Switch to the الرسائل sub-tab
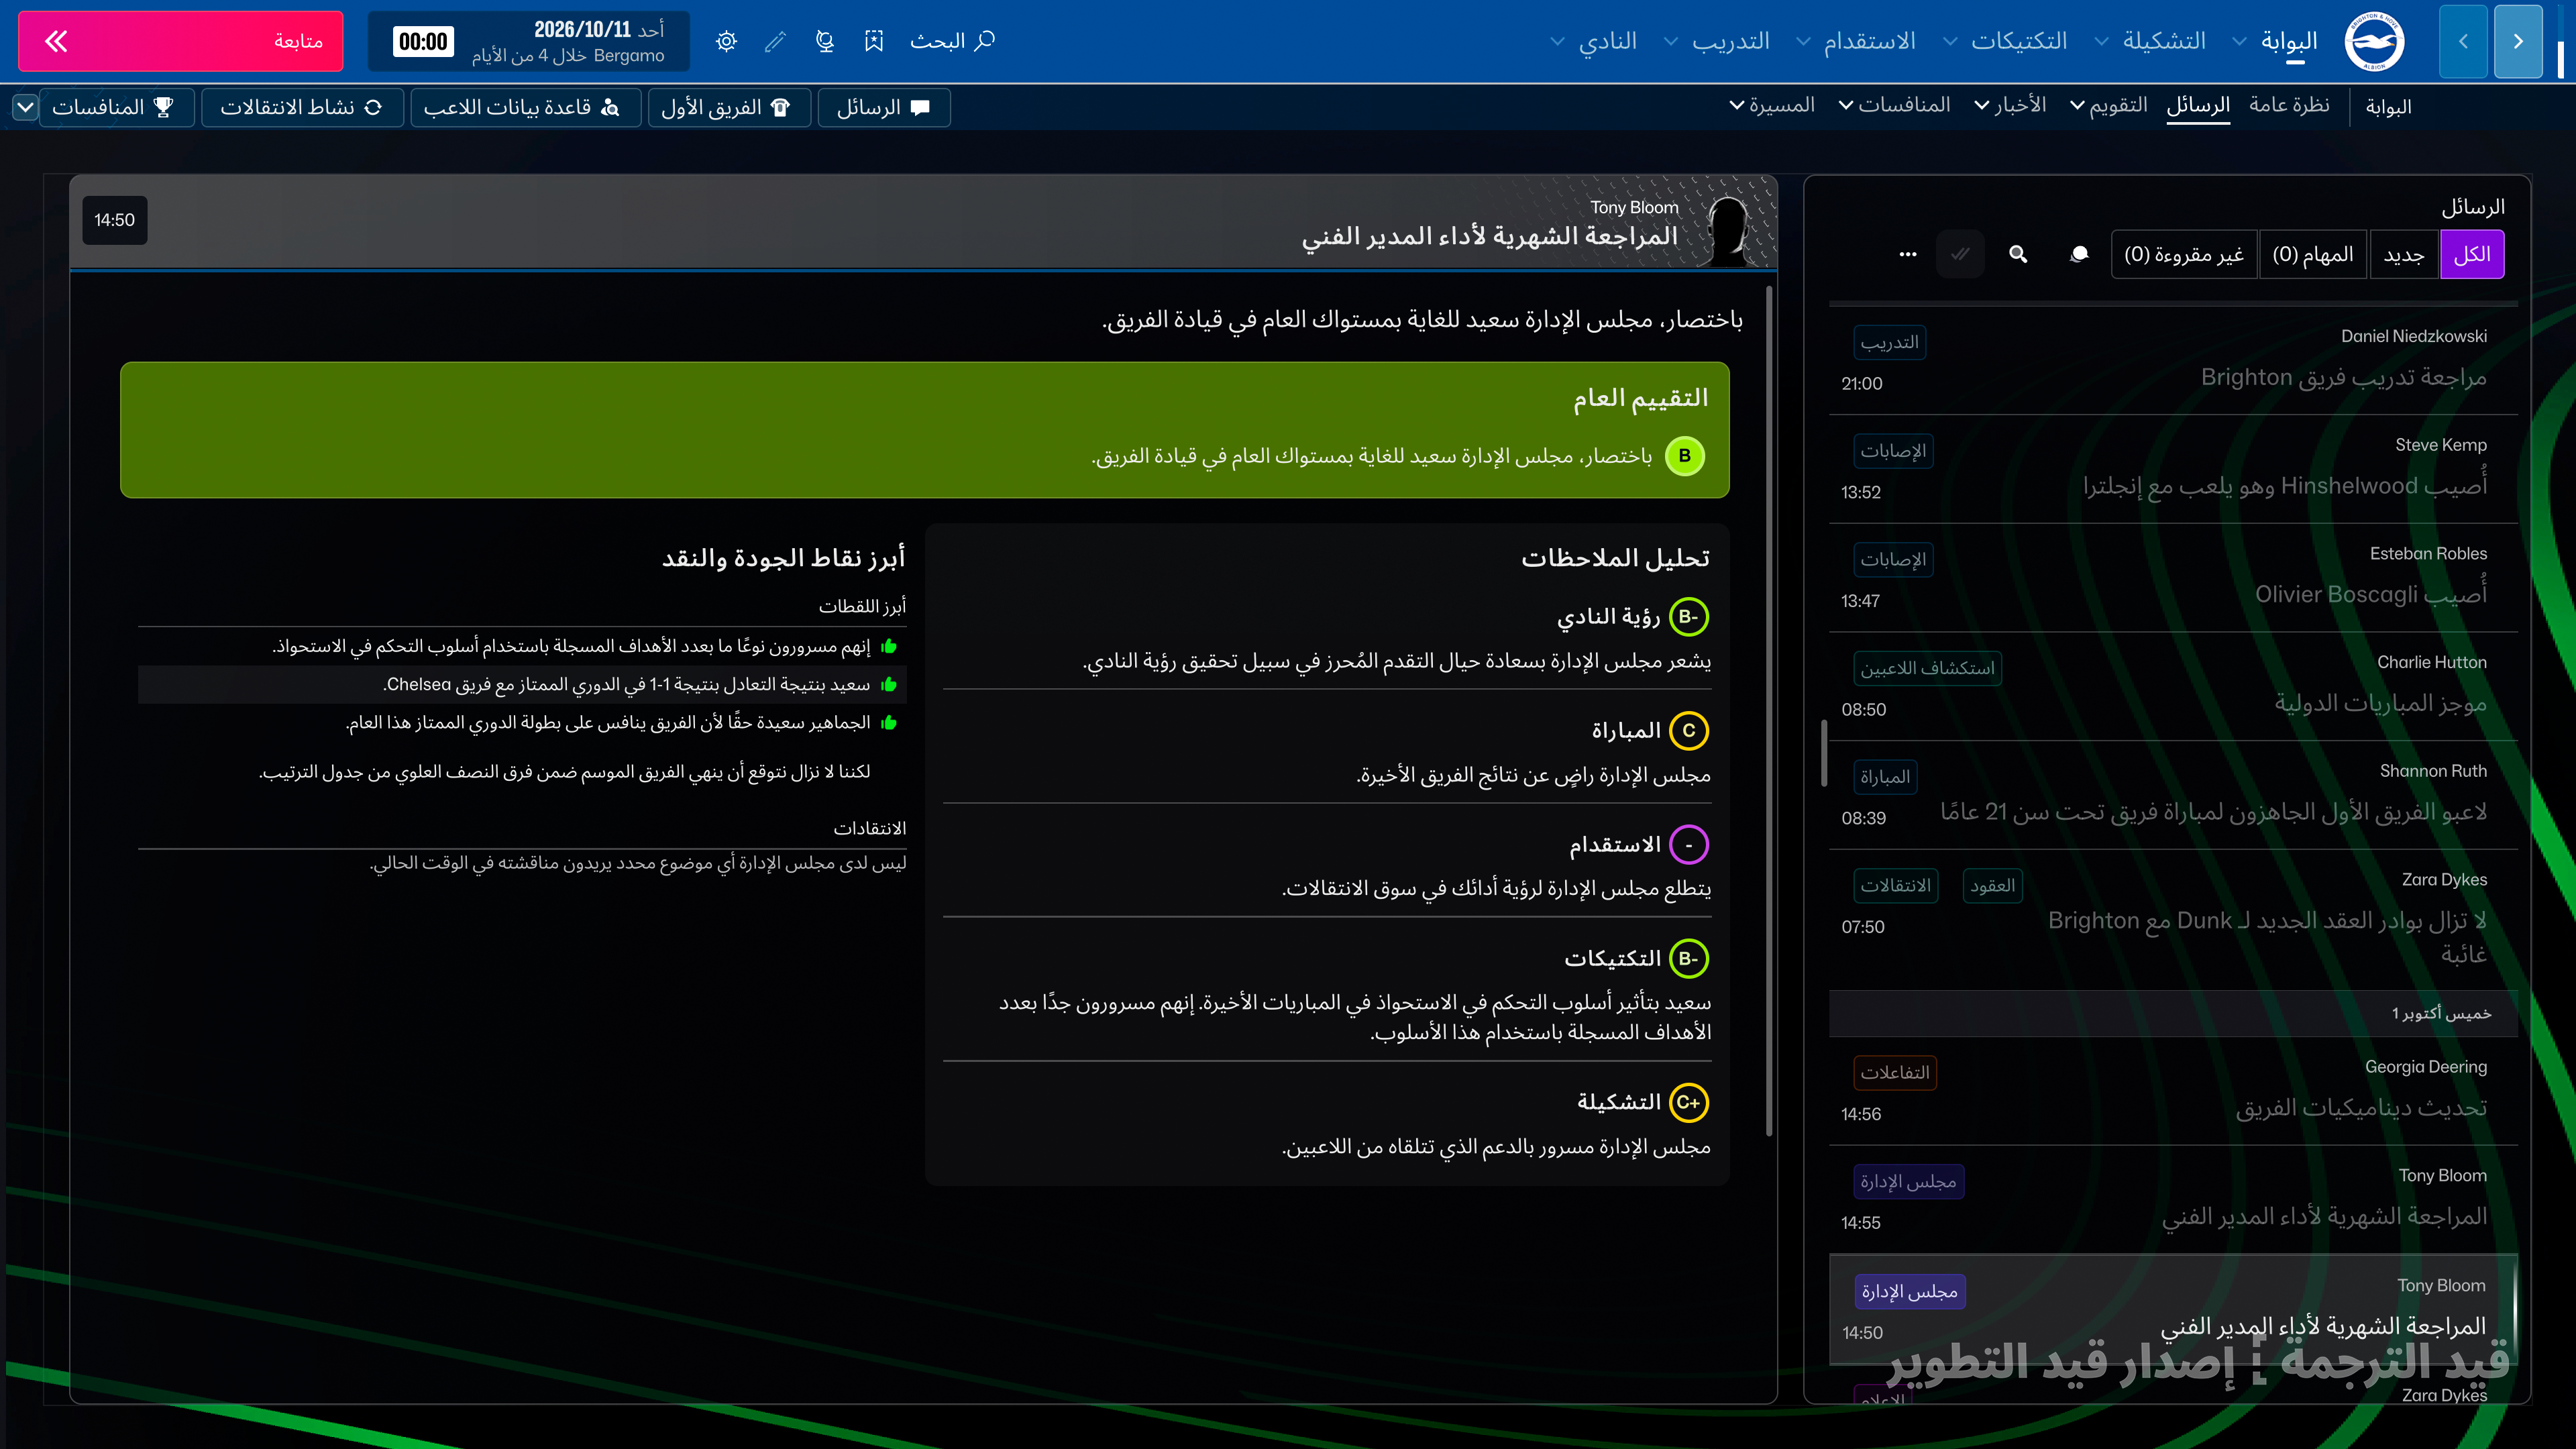2576x1449 pixels. click(2198, 105)
